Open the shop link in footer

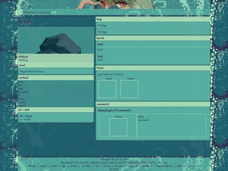point(192,166)
